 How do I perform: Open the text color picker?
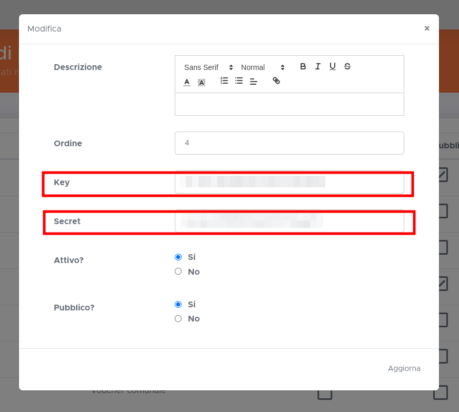(187, 82)
